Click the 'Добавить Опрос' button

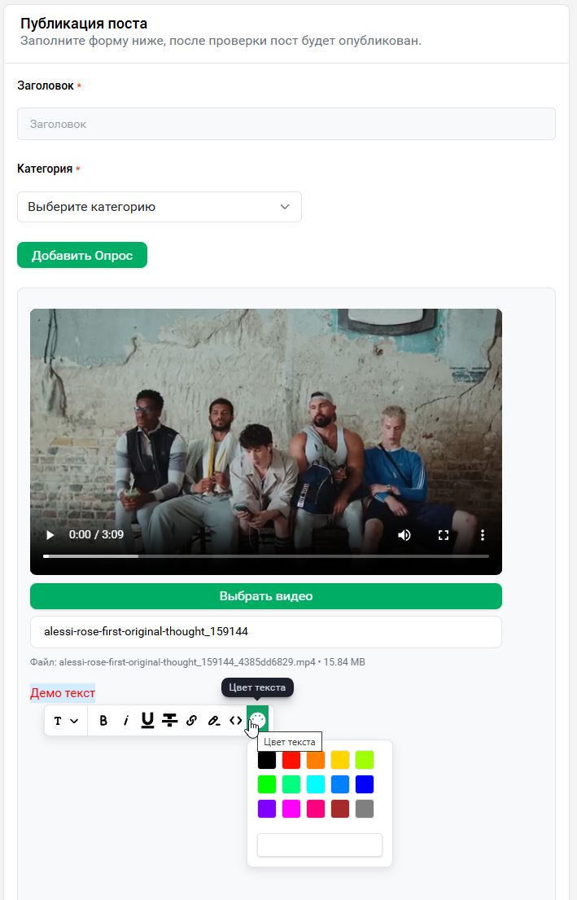tap(82, 255)
